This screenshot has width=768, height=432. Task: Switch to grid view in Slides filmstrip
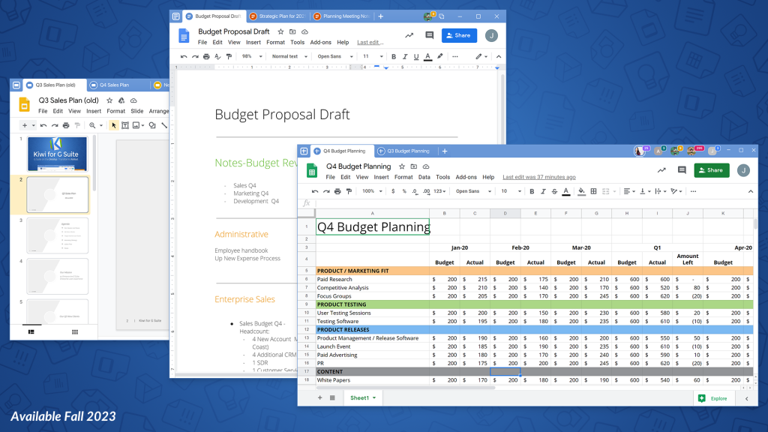click(x=75, y=331)
